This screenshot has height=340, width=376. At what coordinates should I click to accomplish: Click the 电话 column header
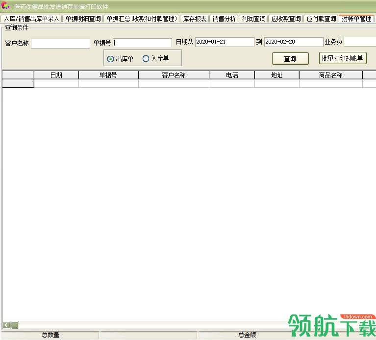tap(232, 75)
